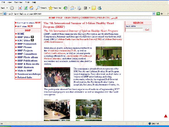Viewport: 169px width, 127px height.
Task: Open Isfahan Cardiovascular Research Center link
Action: coord(79,39)
